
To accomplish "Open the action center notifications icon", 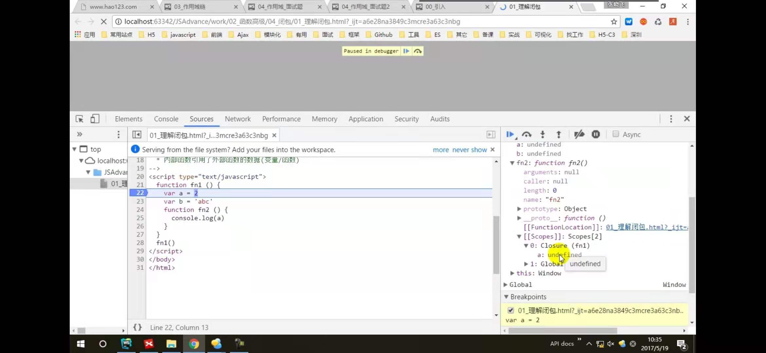I will click(x=682, y=344).
